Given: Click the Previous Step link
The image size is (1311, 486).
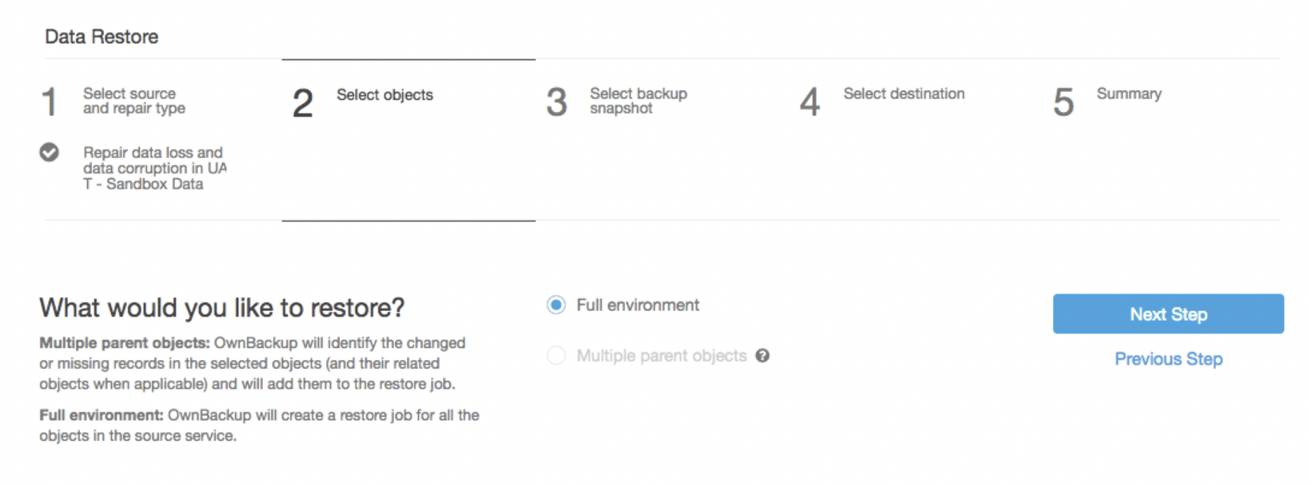Looking at the screenshot, I should click(1168, 359).
